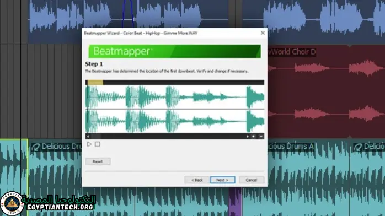Image resolution: width=385 pixels, height=216 pixels.
Task: Click the gray scroll thumb under waveform
Action: click(96, 137)
